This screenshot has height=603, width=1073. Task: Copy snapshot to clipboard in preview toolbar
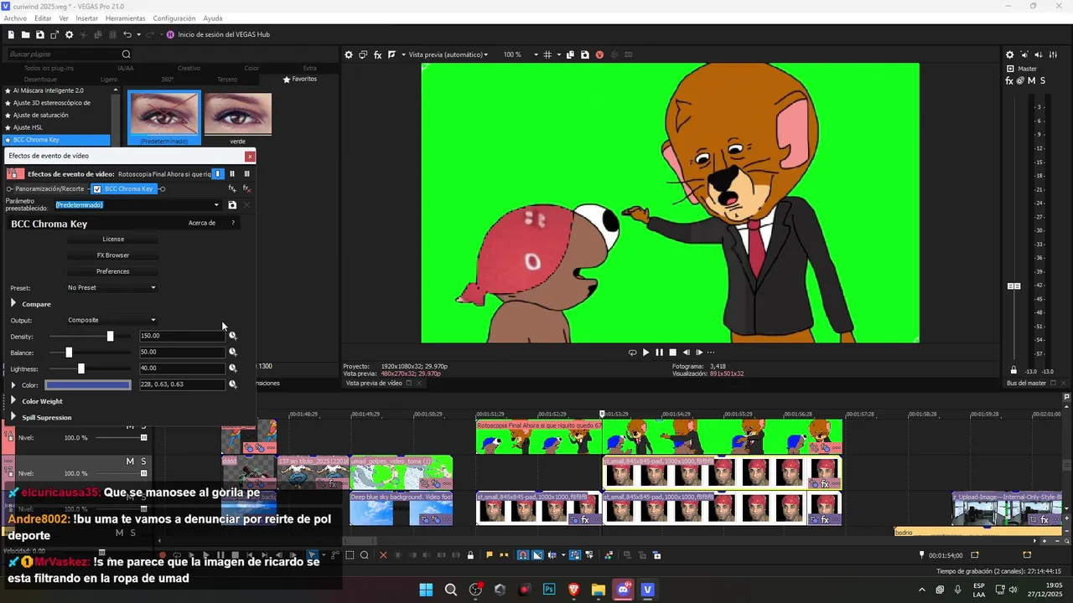[570, 54]
